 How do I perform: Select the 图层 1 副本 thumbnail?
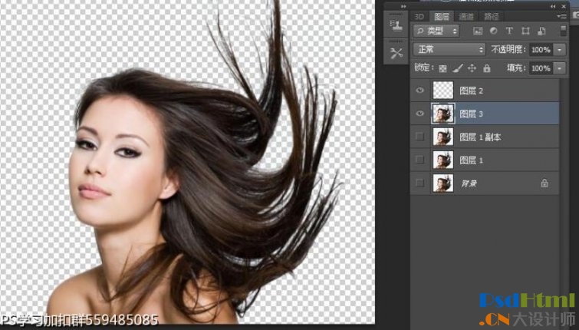(442, 137)
